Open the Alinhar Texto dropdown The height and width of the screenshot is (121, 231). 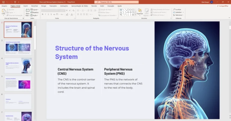click(x=104, y=13)
